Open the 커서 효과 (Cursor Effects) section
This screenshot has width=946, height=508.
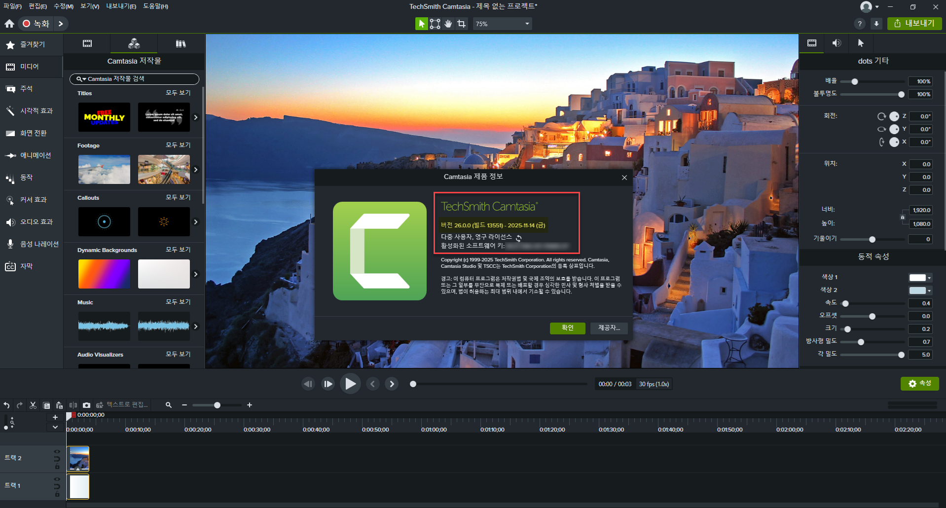(x=31, y=200)
